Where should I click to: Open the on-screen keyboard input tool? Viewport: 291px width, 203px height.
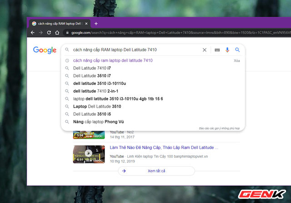[217, 50]
